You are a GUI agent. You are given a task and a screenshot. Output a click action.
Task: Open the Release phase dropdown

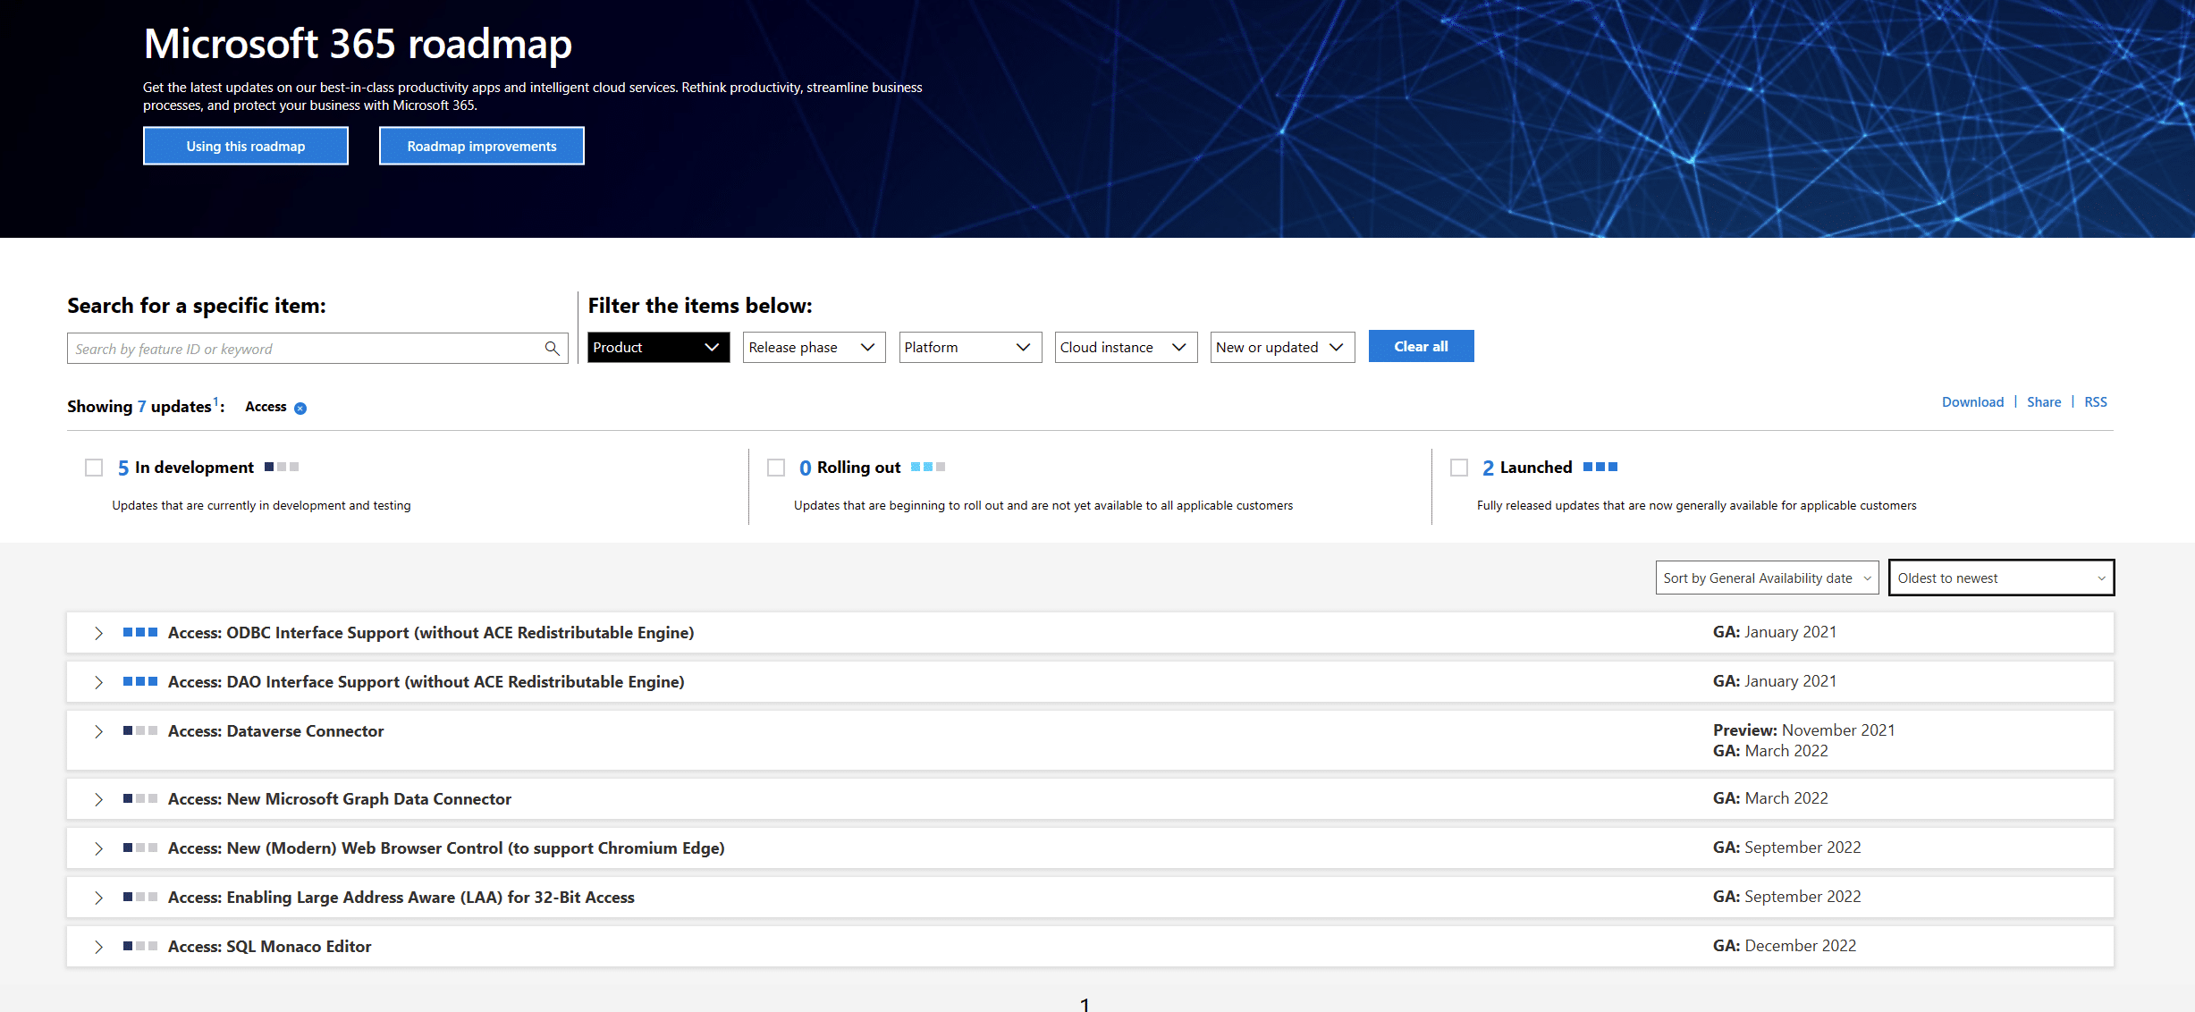point(814,347)
